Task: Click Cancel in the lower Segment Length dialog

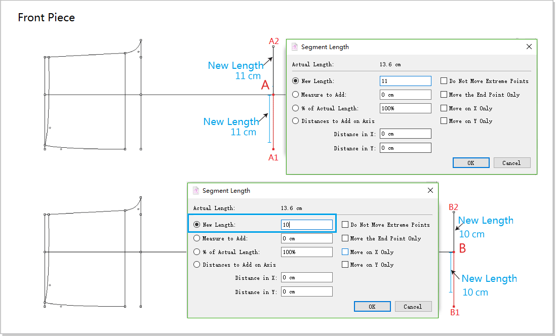Action: tap(413, 307)
